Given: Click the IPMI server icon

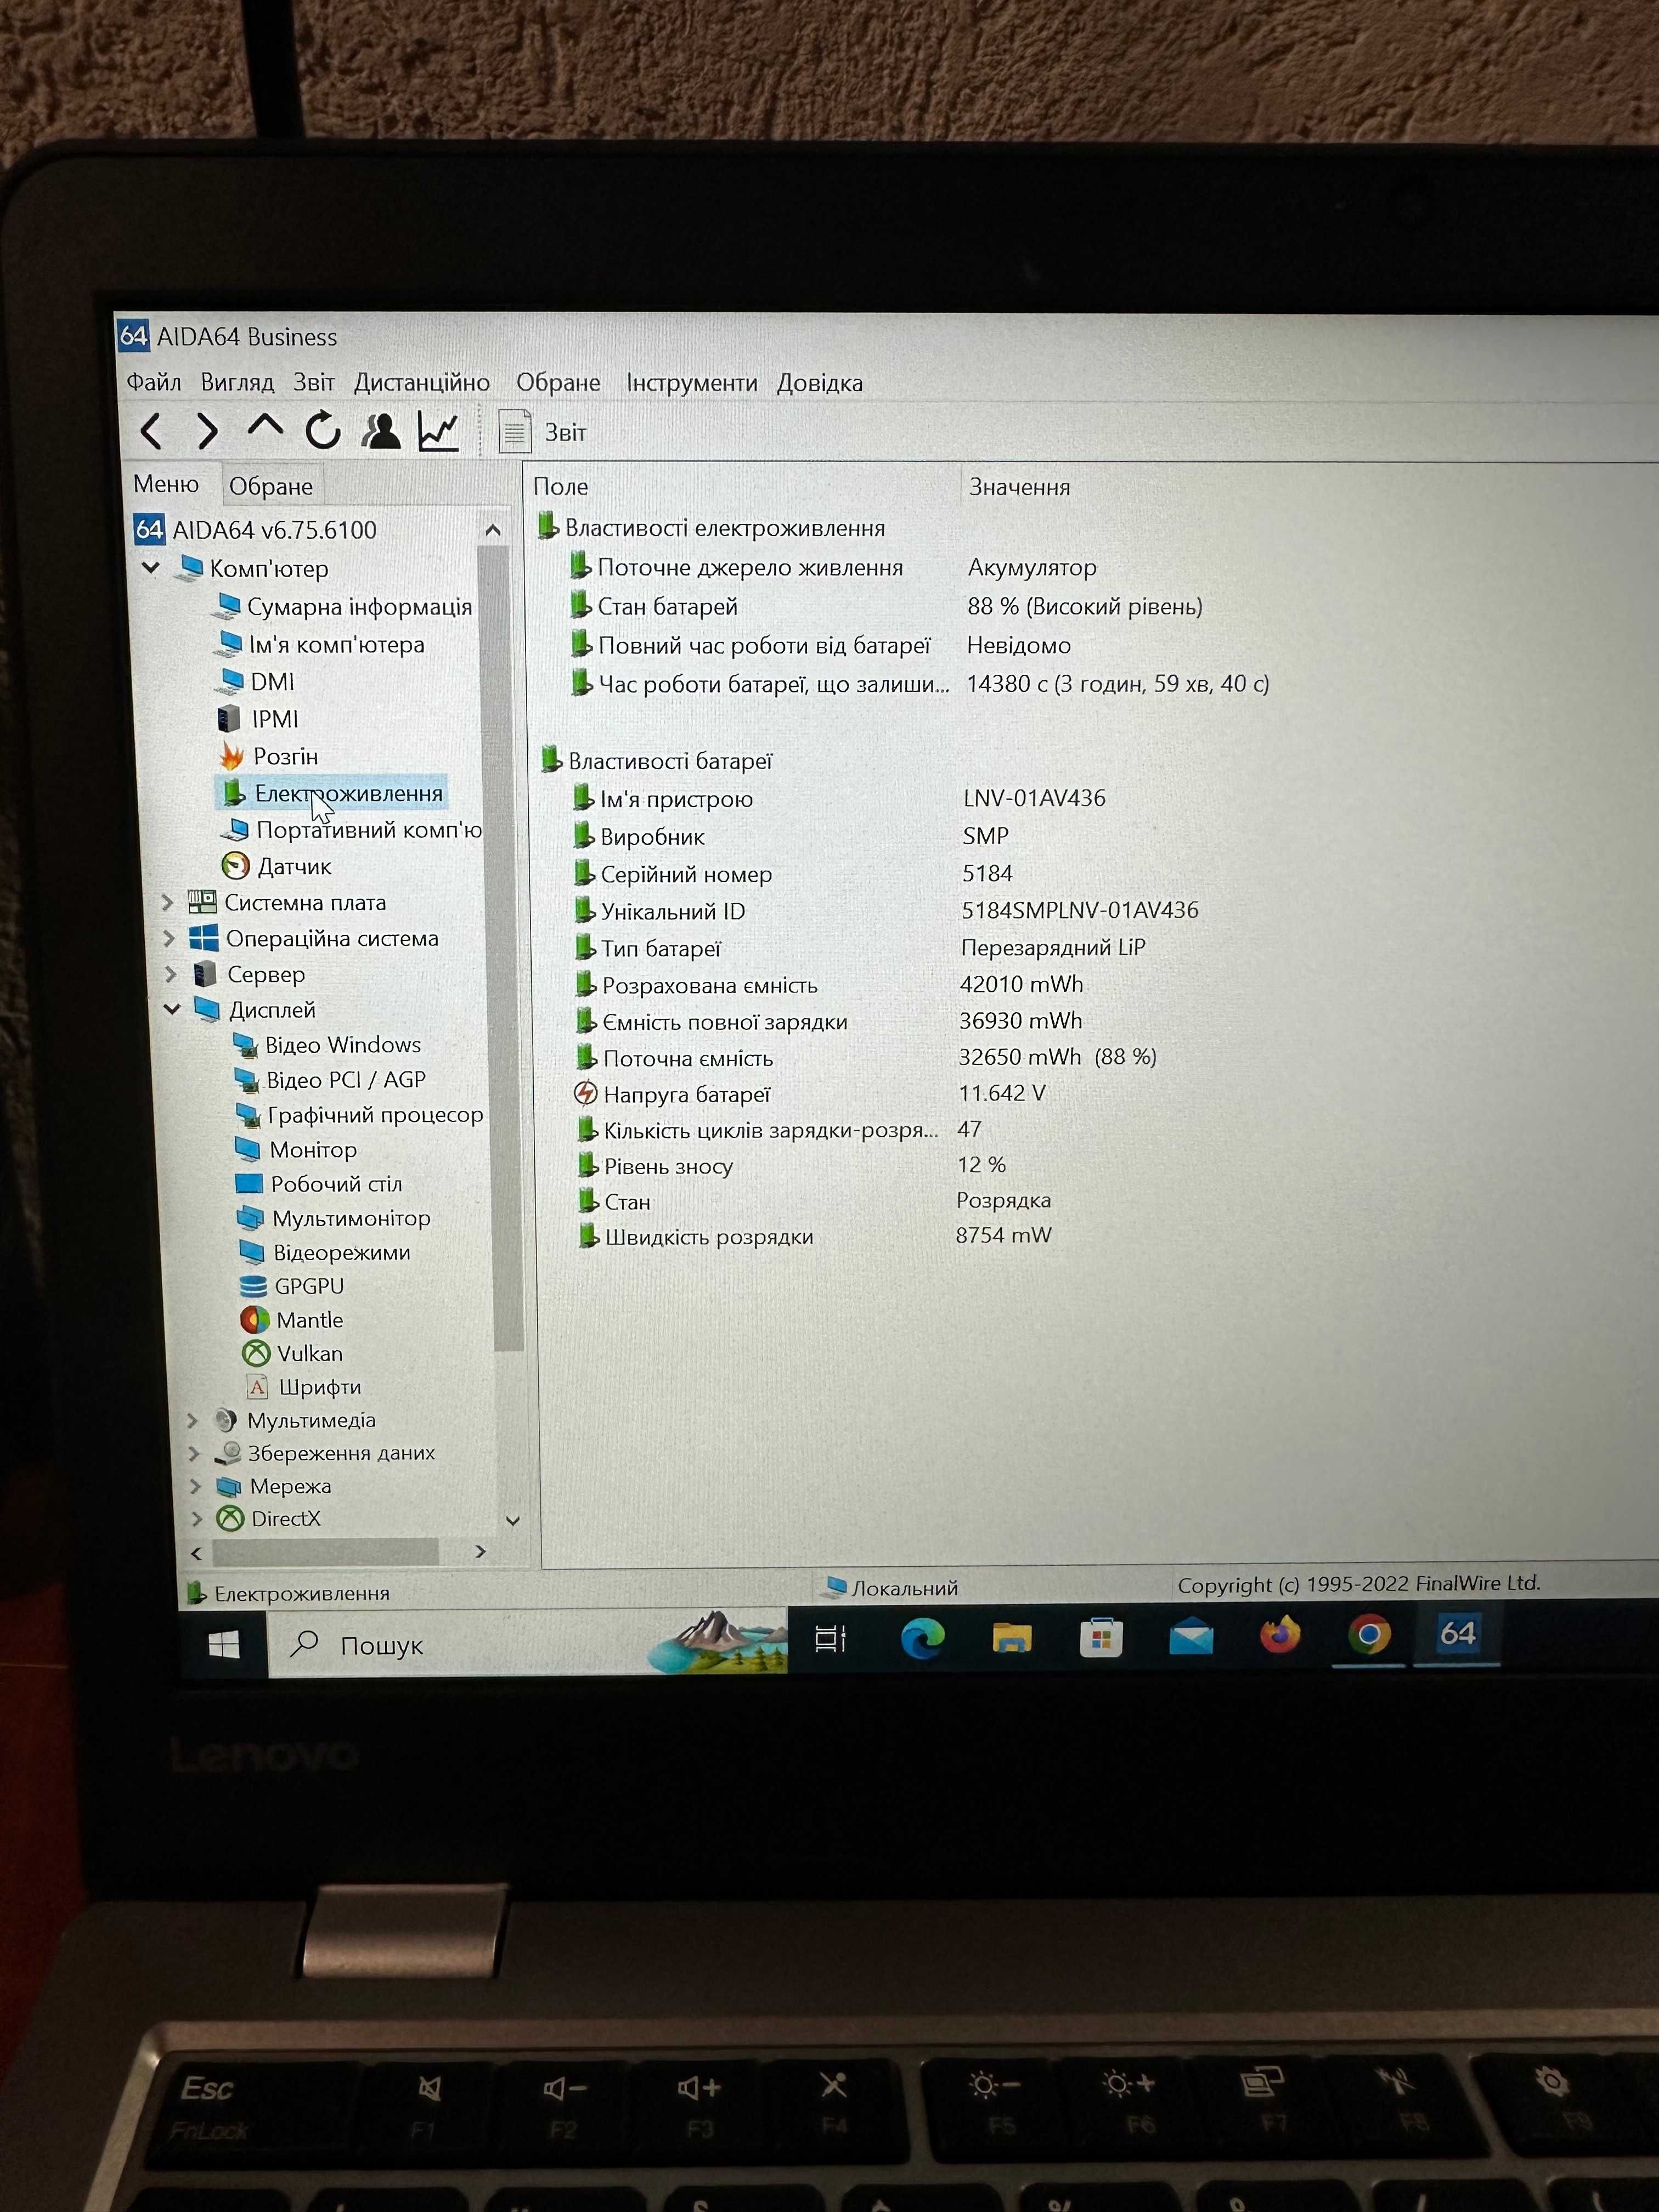Looking at the screenshot, I should click(x=229, y=719).
